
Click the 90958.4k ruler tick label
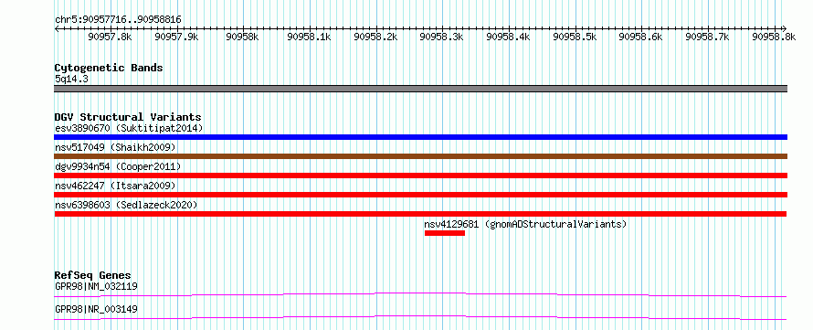(508, 37)
